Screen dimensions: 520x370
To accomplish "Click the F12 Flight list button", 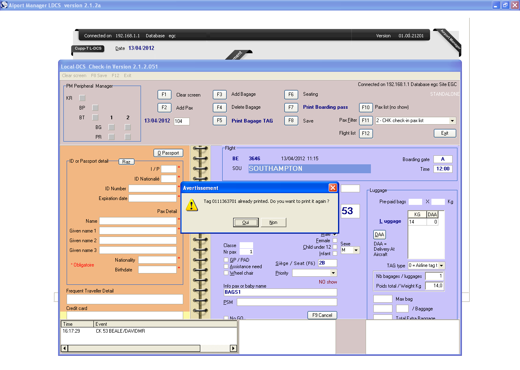I will 366,133.
